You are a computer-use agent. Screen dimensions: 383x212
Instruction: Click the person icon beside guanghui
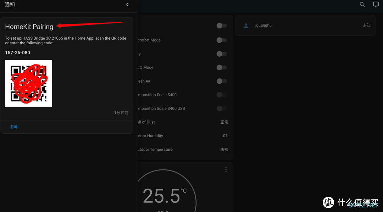[x=246, y=26]
